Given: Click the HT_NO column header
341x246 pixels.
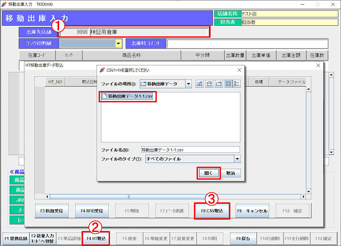Looking at the screenshot, I should [55, 82].
